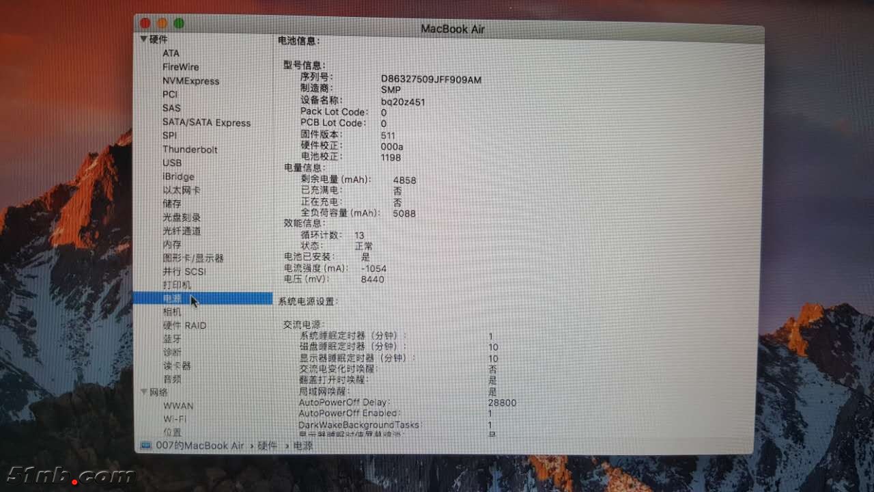Click remaining charge value 4858
This screenshot has width=874, height=492.
pyautogui.click(x=404, y=180)
